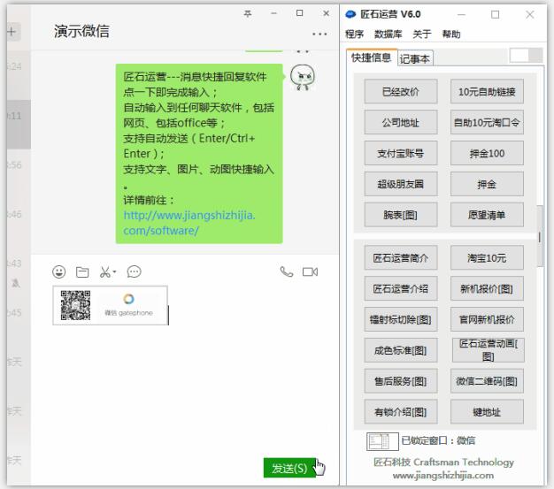
Task: Expand the dropdown arrow beside scissors
Action: point(115,273)
